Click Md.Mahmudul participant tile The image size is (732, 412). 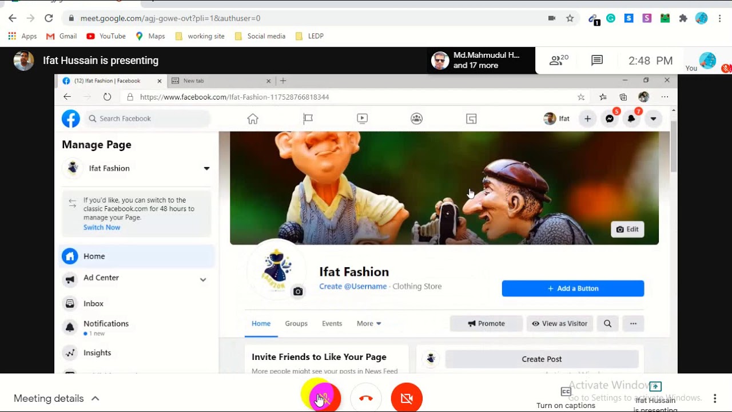482,60
